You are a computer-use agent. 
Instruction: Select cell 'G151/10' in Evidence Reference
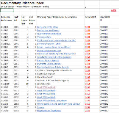7,84
